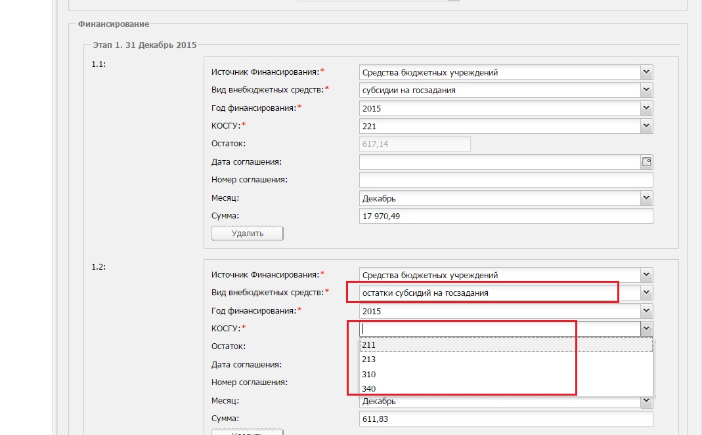
Task: Collapse the open КОСГУ dropdown arrow in block 1.2
Action: (647, 329)
